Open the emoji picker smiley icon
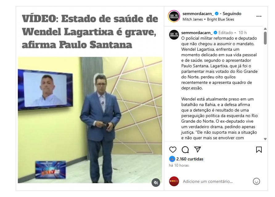 coord(256,181)
